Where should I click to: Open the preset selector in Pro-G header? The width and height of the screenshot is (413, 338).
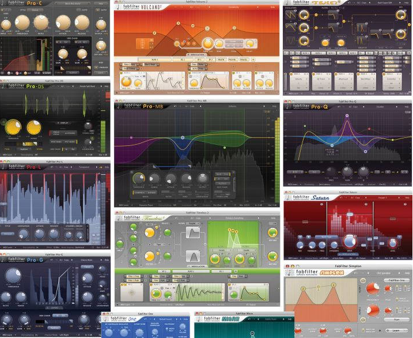(x=87, y=260)
